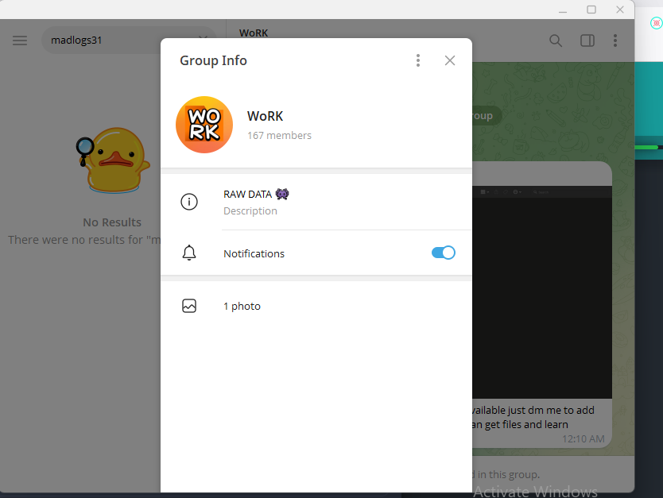This screenshot has height=498, width=663.
Task: Click the 167 members text
Action: click(279, 136)
